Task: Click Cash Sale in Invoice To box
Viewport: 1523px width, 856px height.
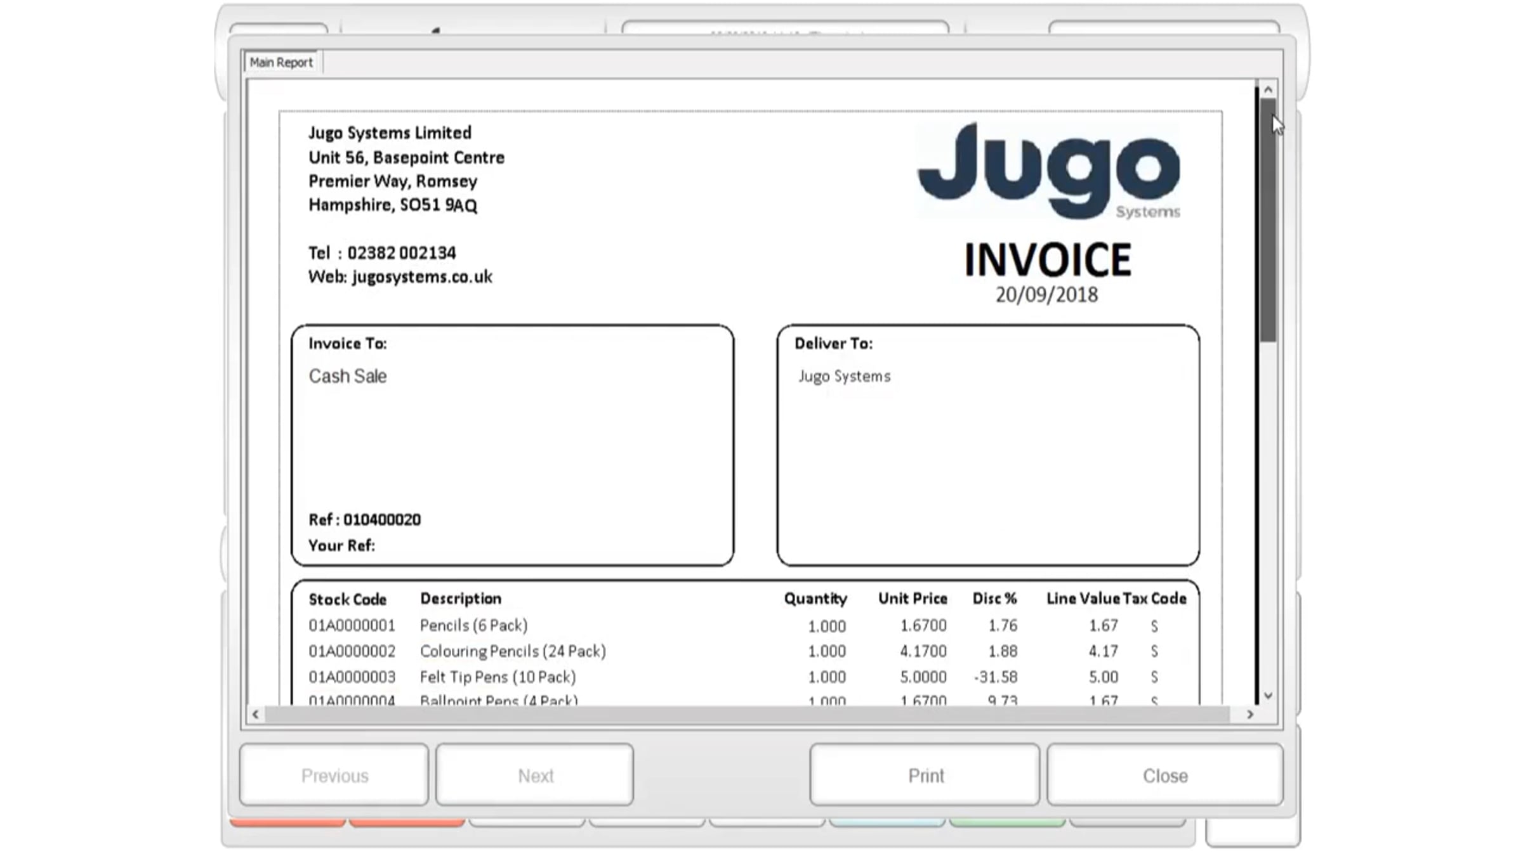Action: pyautogui.click(x=348, y=376)
